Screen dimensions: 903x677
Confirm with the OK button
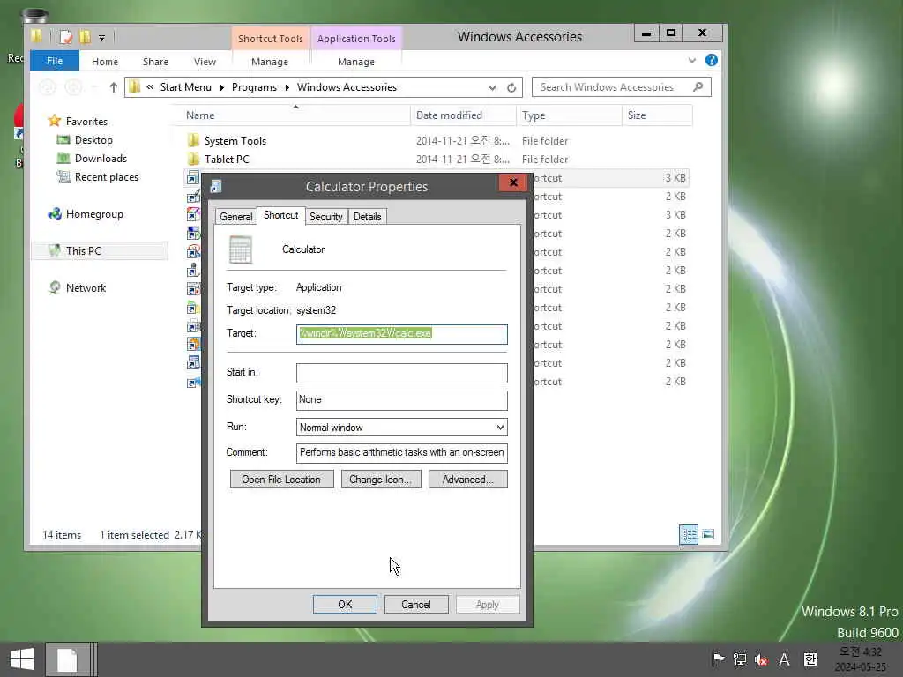point(345,605)
